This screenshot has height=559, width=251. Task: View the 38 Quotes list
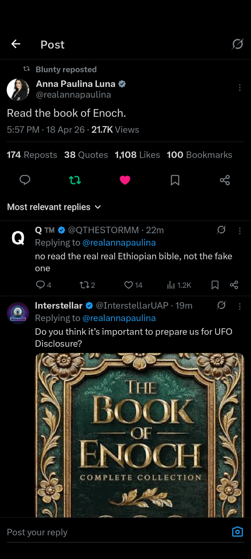[86, 155]
